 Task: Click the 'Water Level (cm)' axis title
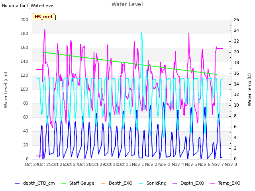6,90
